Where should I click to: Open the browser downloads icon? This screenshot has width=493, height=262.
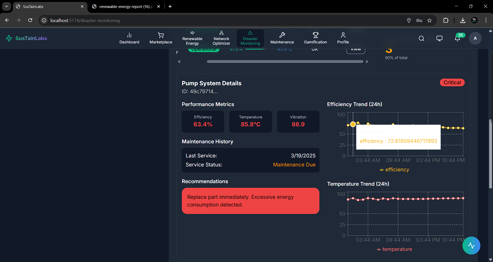pyautogui.click(x=463, y=20)
